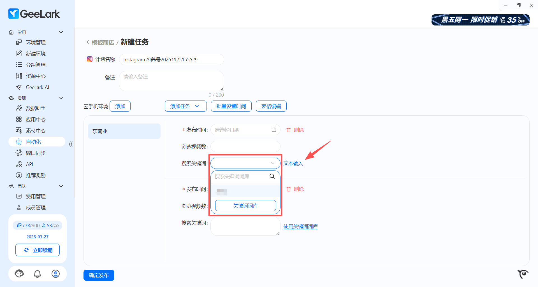Open the user profile icon at bottom left
Image resolution: width=538 pixels, height=287 pixels.
pyautogui.click(x=55, y=274)
